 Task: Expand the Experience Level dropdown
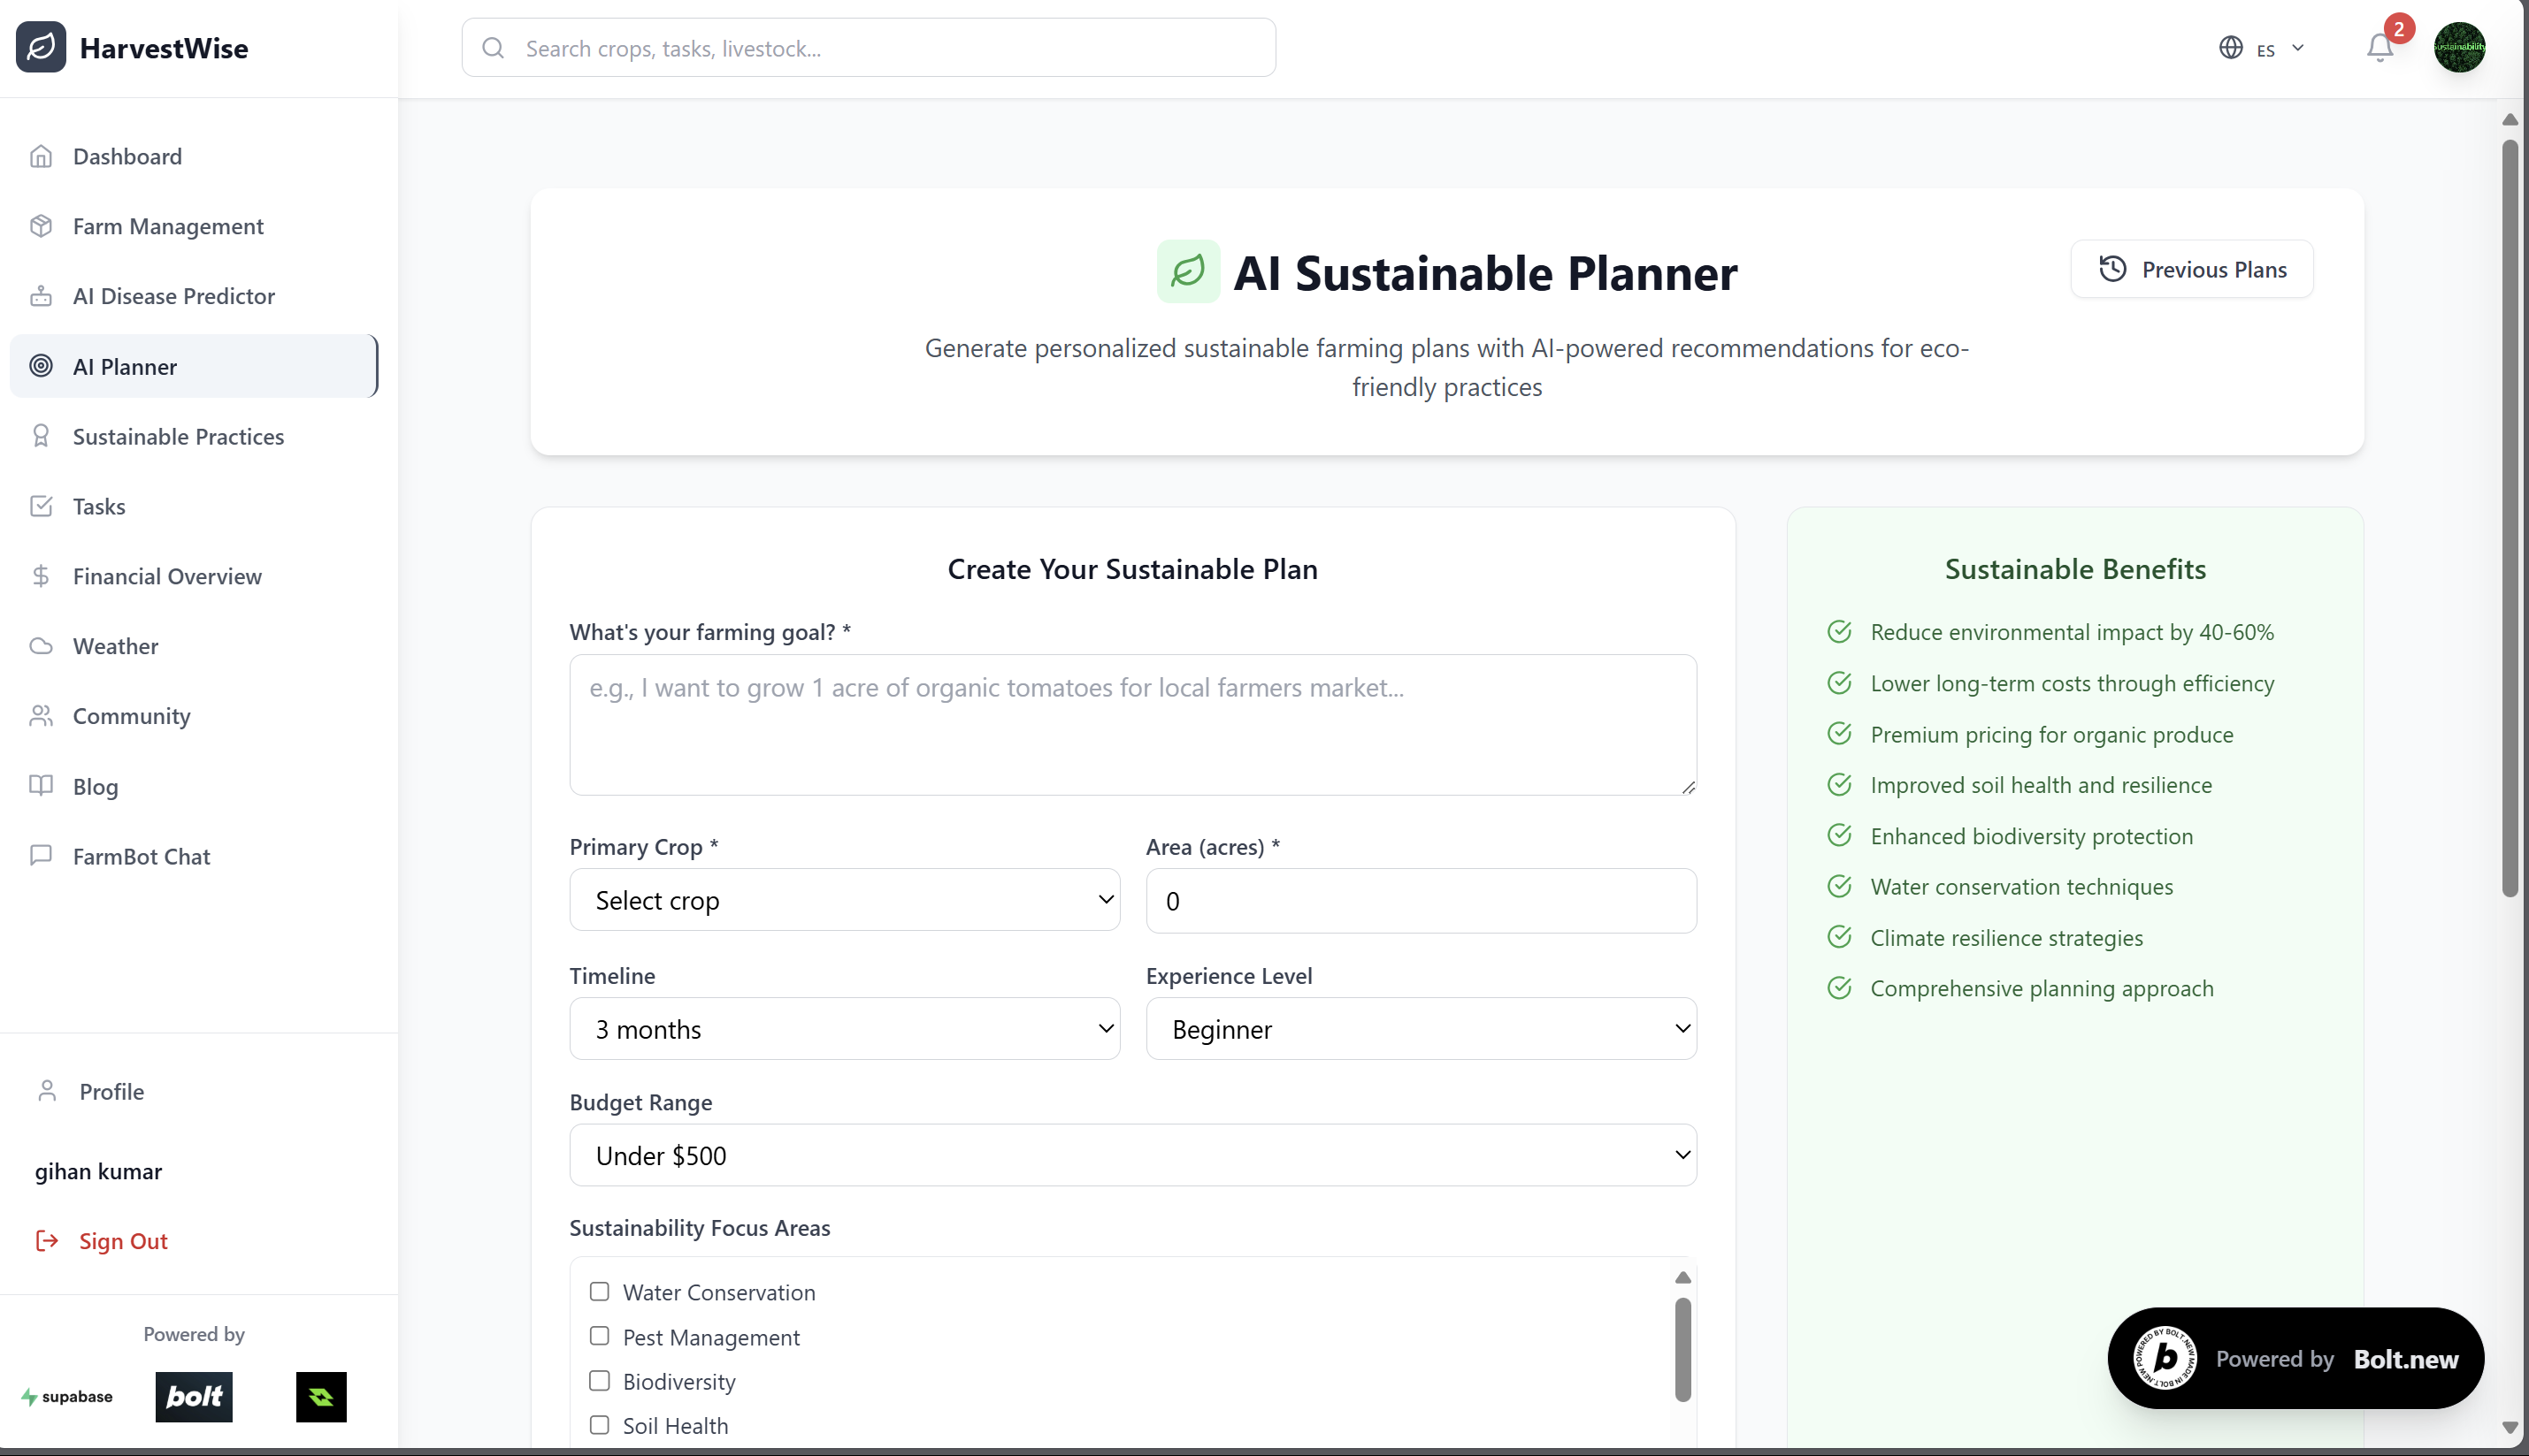(x=1420, y=1028)
